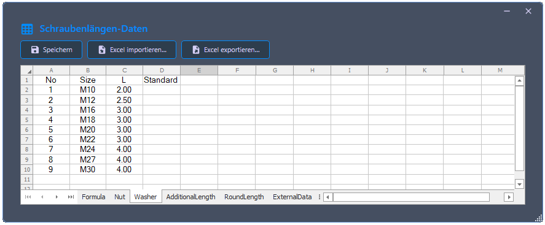Select row 5 header
The width and height of the screenshot is (545, 225).
click(27, 120)
